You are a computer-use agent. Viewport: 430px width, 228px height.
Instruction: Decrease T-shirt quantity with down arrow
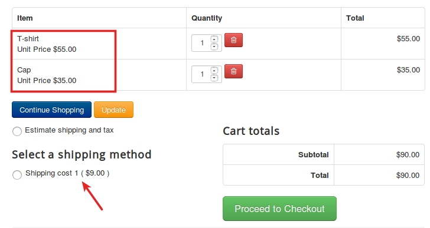[x=214, y=47]
